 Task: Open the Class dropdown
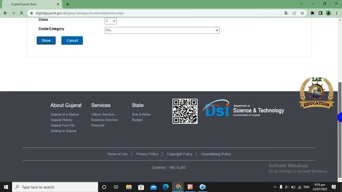click(x=111, y=21)
